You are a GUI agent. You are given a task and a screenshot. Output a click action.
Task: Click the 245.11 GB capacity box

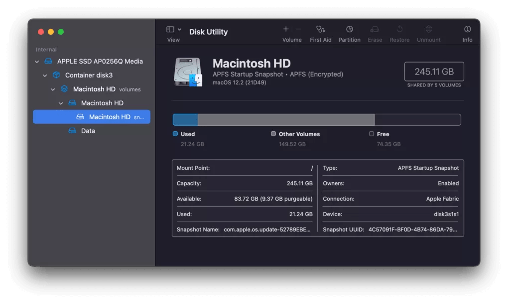(x=434, y=72)
